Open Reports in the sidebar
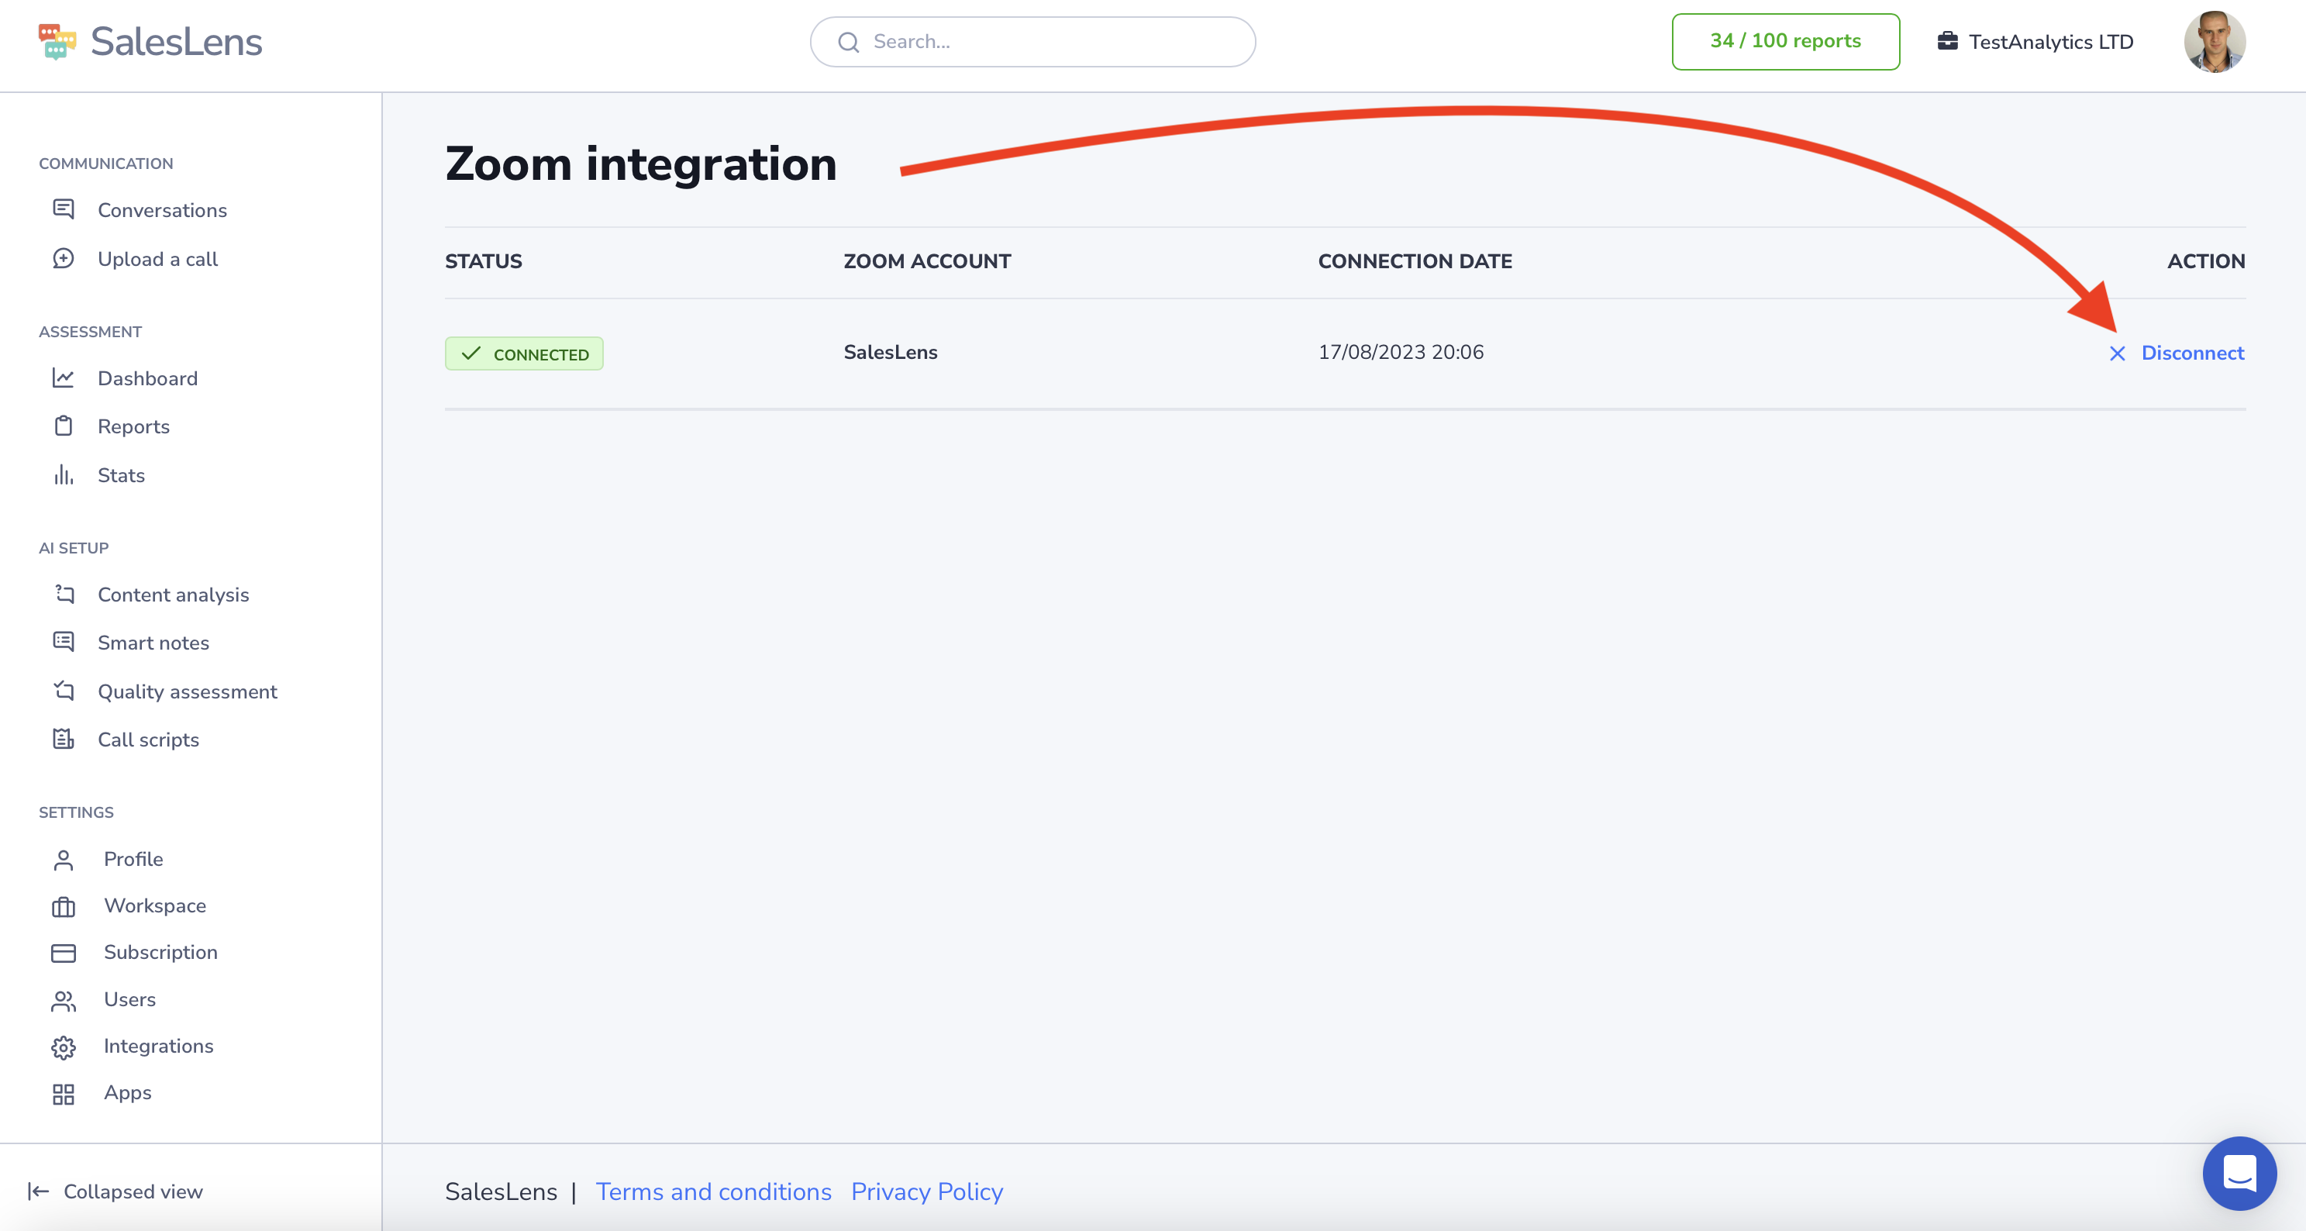 coord(133,426)
